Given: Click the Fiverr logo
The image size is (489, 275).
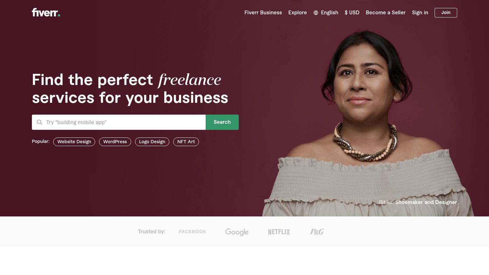Looking at the screenshot, I should [x=46, y=12].
